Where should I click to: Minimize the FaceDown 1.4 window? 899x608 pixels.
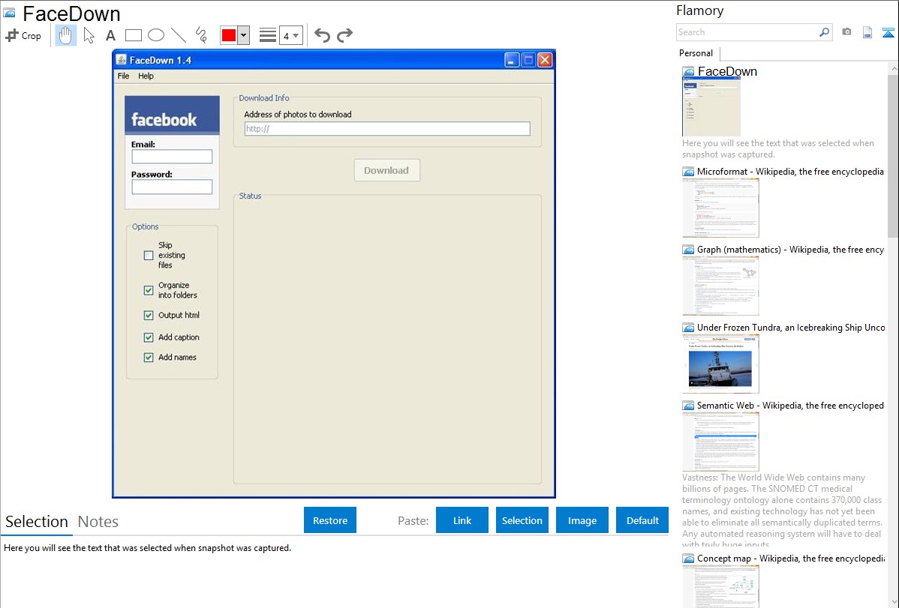point(512,59)
